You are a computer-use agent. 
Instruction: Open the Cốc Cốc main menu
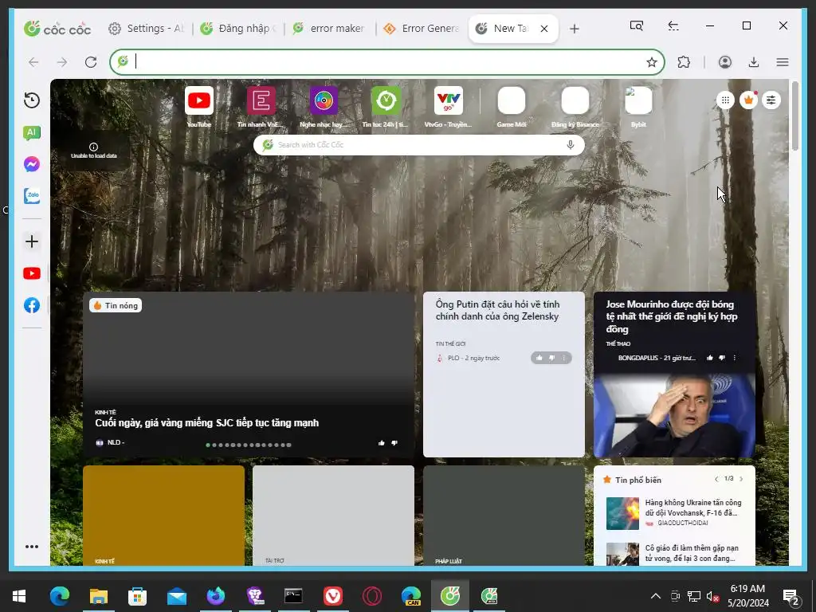tap(783, 62)
